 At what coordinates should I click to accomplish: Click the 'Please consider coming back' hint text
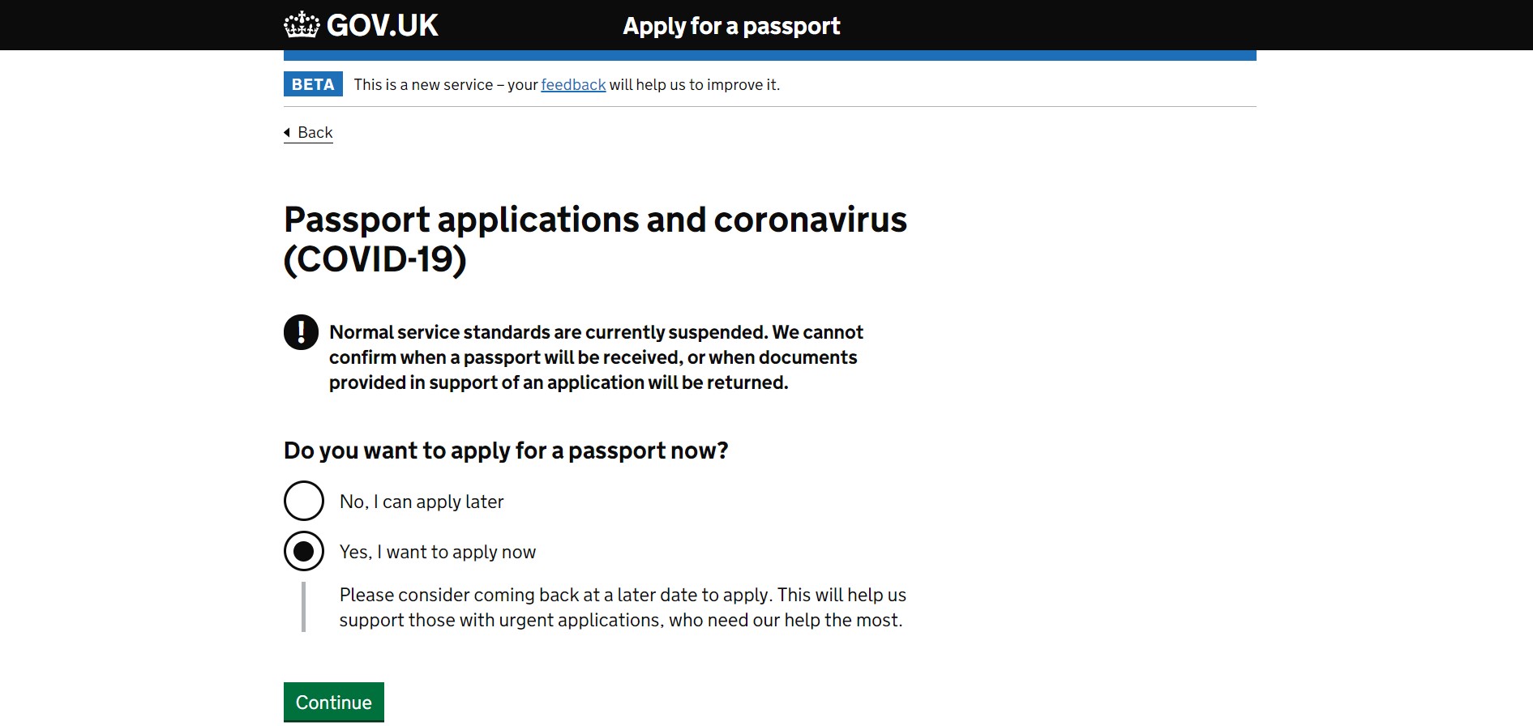[622, 607]
